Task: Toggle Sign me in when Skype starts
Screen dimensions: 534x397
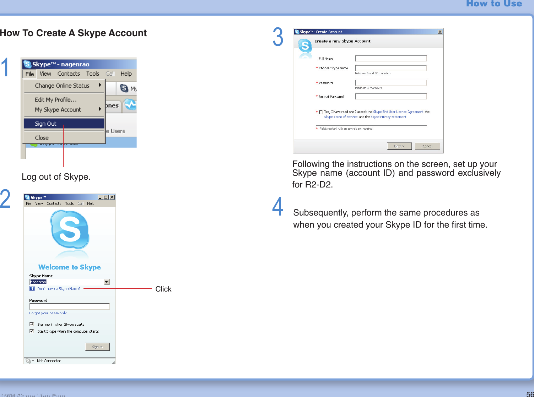Action: pos(32,324)
